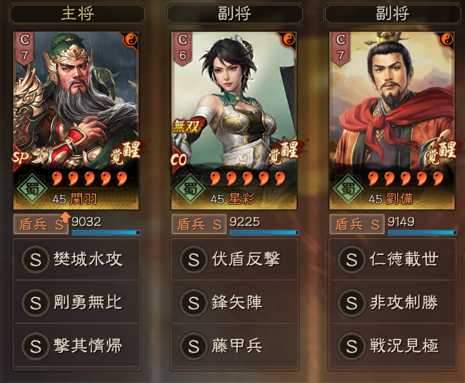Select the middle 副将 header tab

click(x=234, y=14)
